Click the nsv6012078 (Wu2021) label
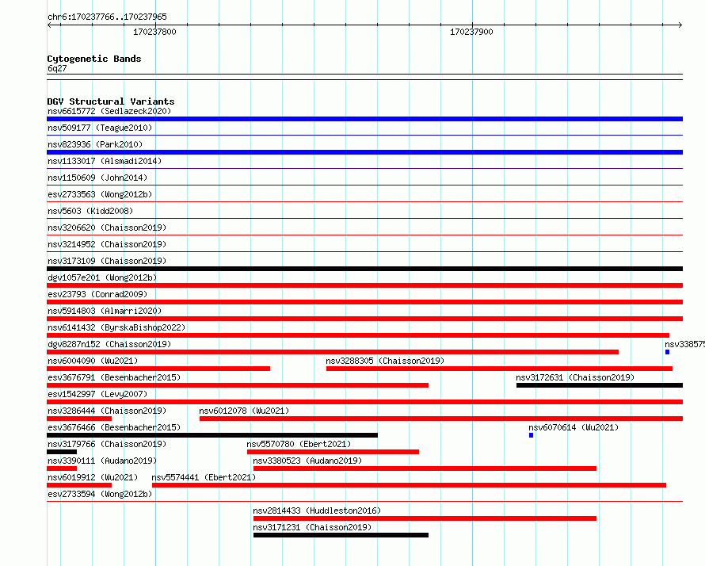705x566 pixels. point(244,411)
